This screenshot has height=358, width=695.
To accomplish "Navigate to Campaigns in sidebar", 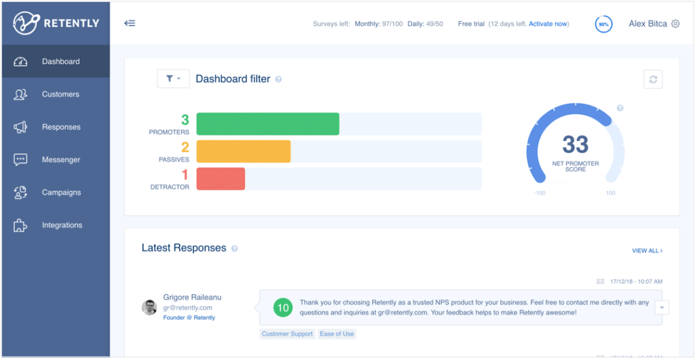I will (x=56, y=193).
